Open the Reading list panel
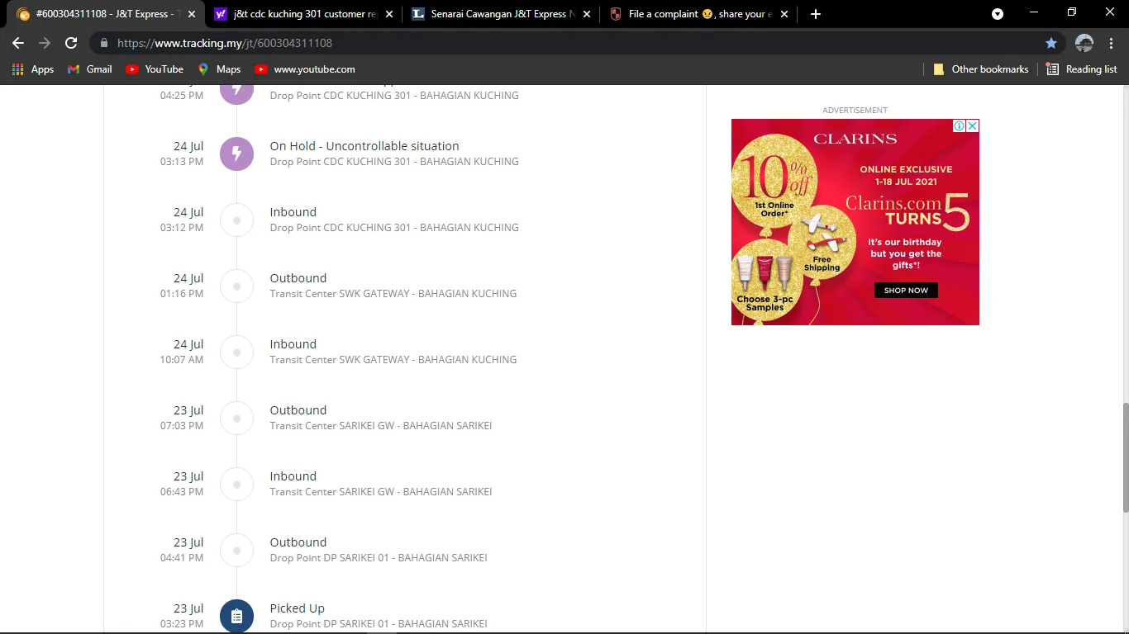The height and width of the screenshot is (634, 1129). pos(1081,69)
